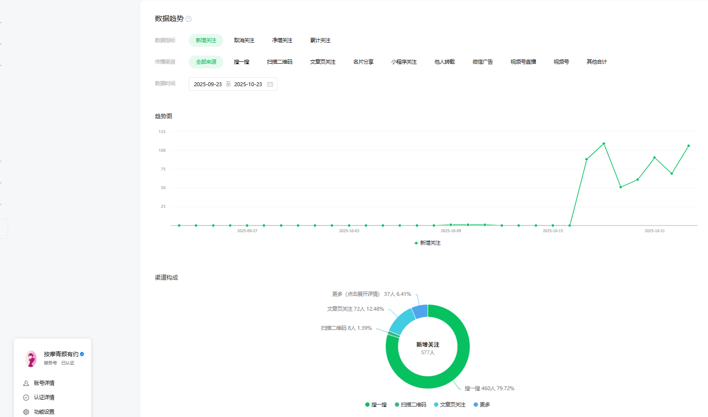The image size is (708, 417).
Task: Filter channel by 视频号直播
Action: coord(523,62)
